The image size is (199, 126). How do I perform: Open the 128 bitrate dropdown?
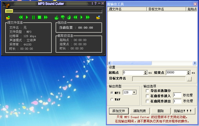134,92
